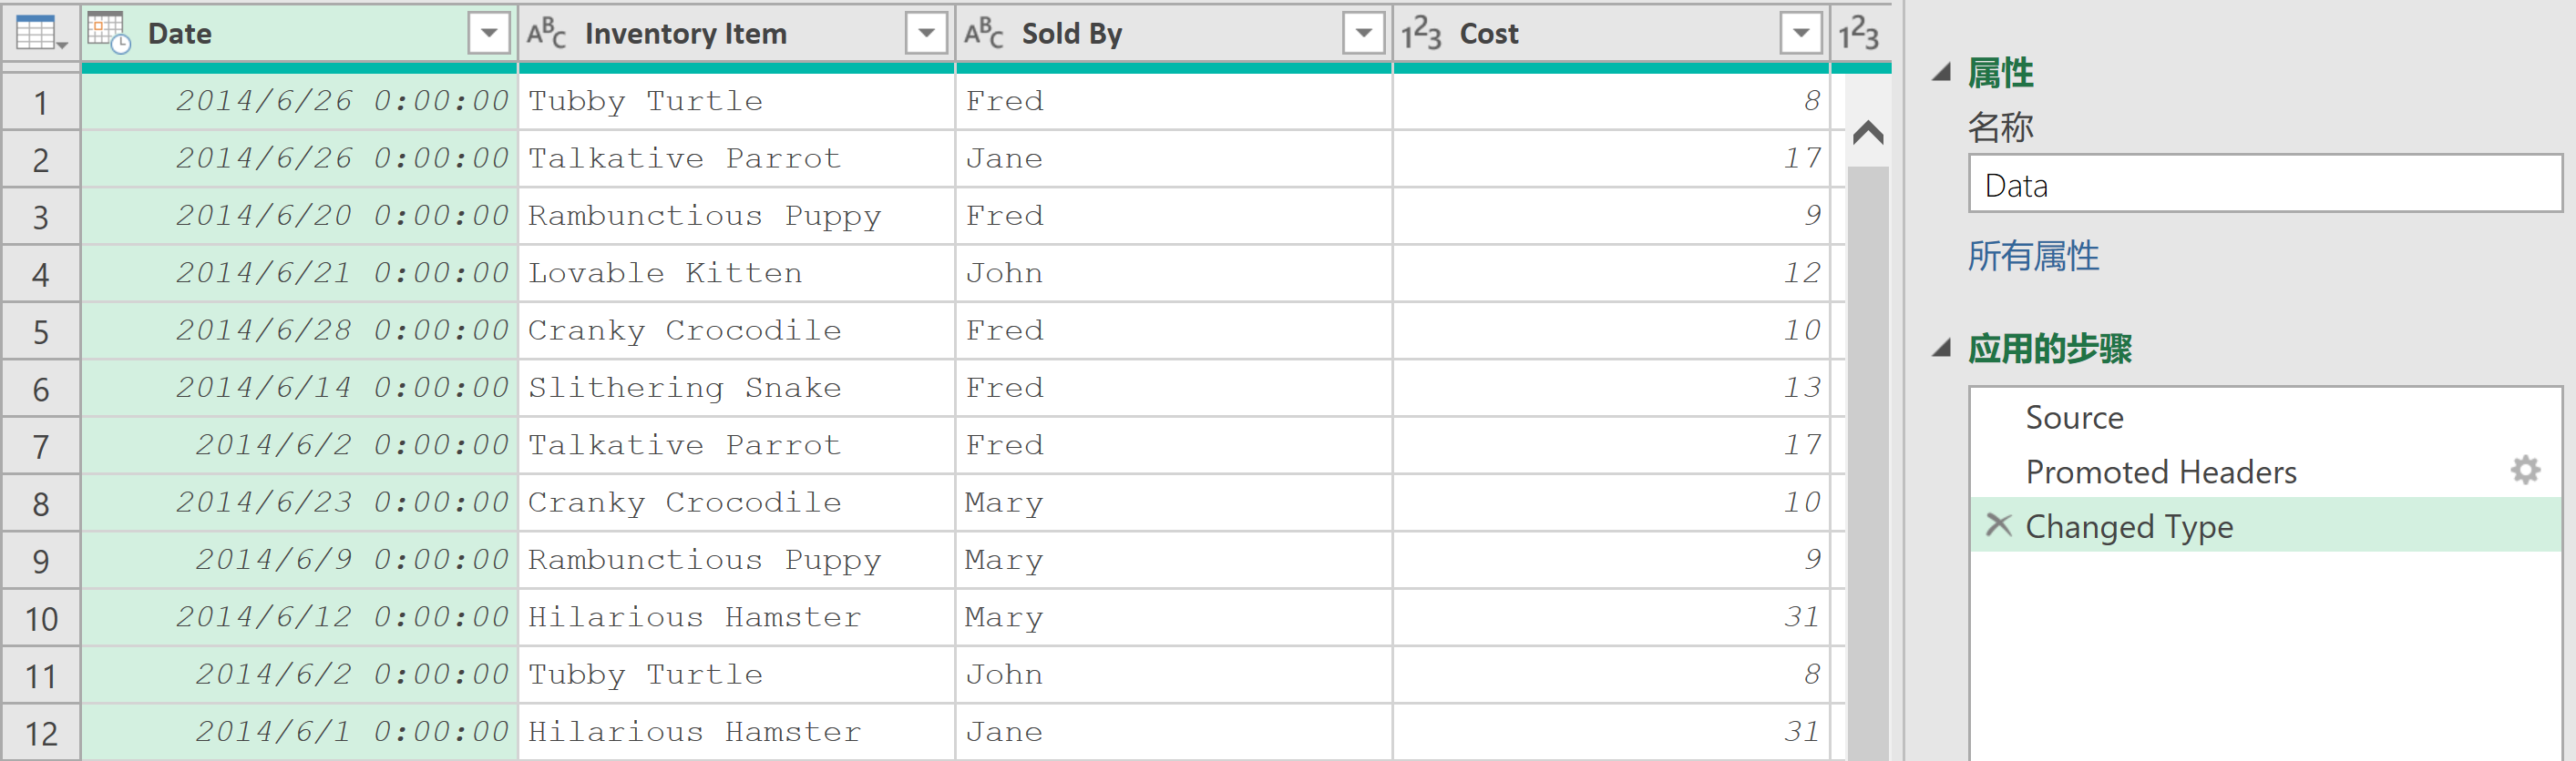Select the Source applied step
Viewport: 2576px width, 761px height.
coord(2074,418)
